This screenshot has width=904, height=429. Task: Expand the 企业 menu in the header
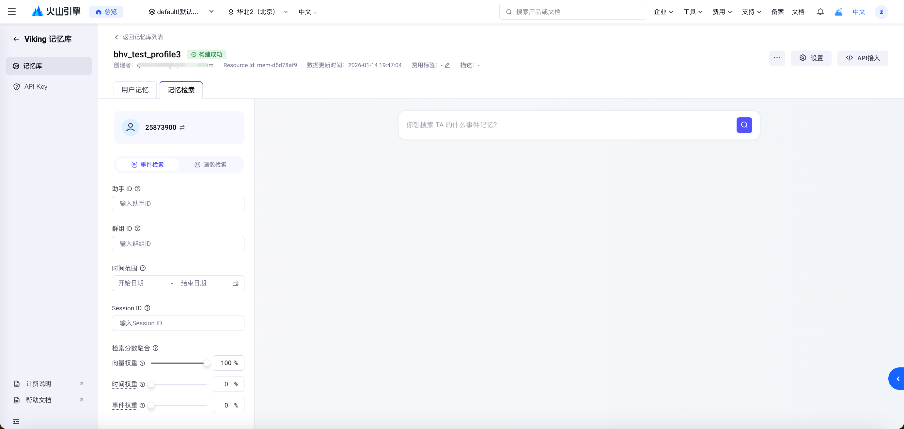pos(663,12)
